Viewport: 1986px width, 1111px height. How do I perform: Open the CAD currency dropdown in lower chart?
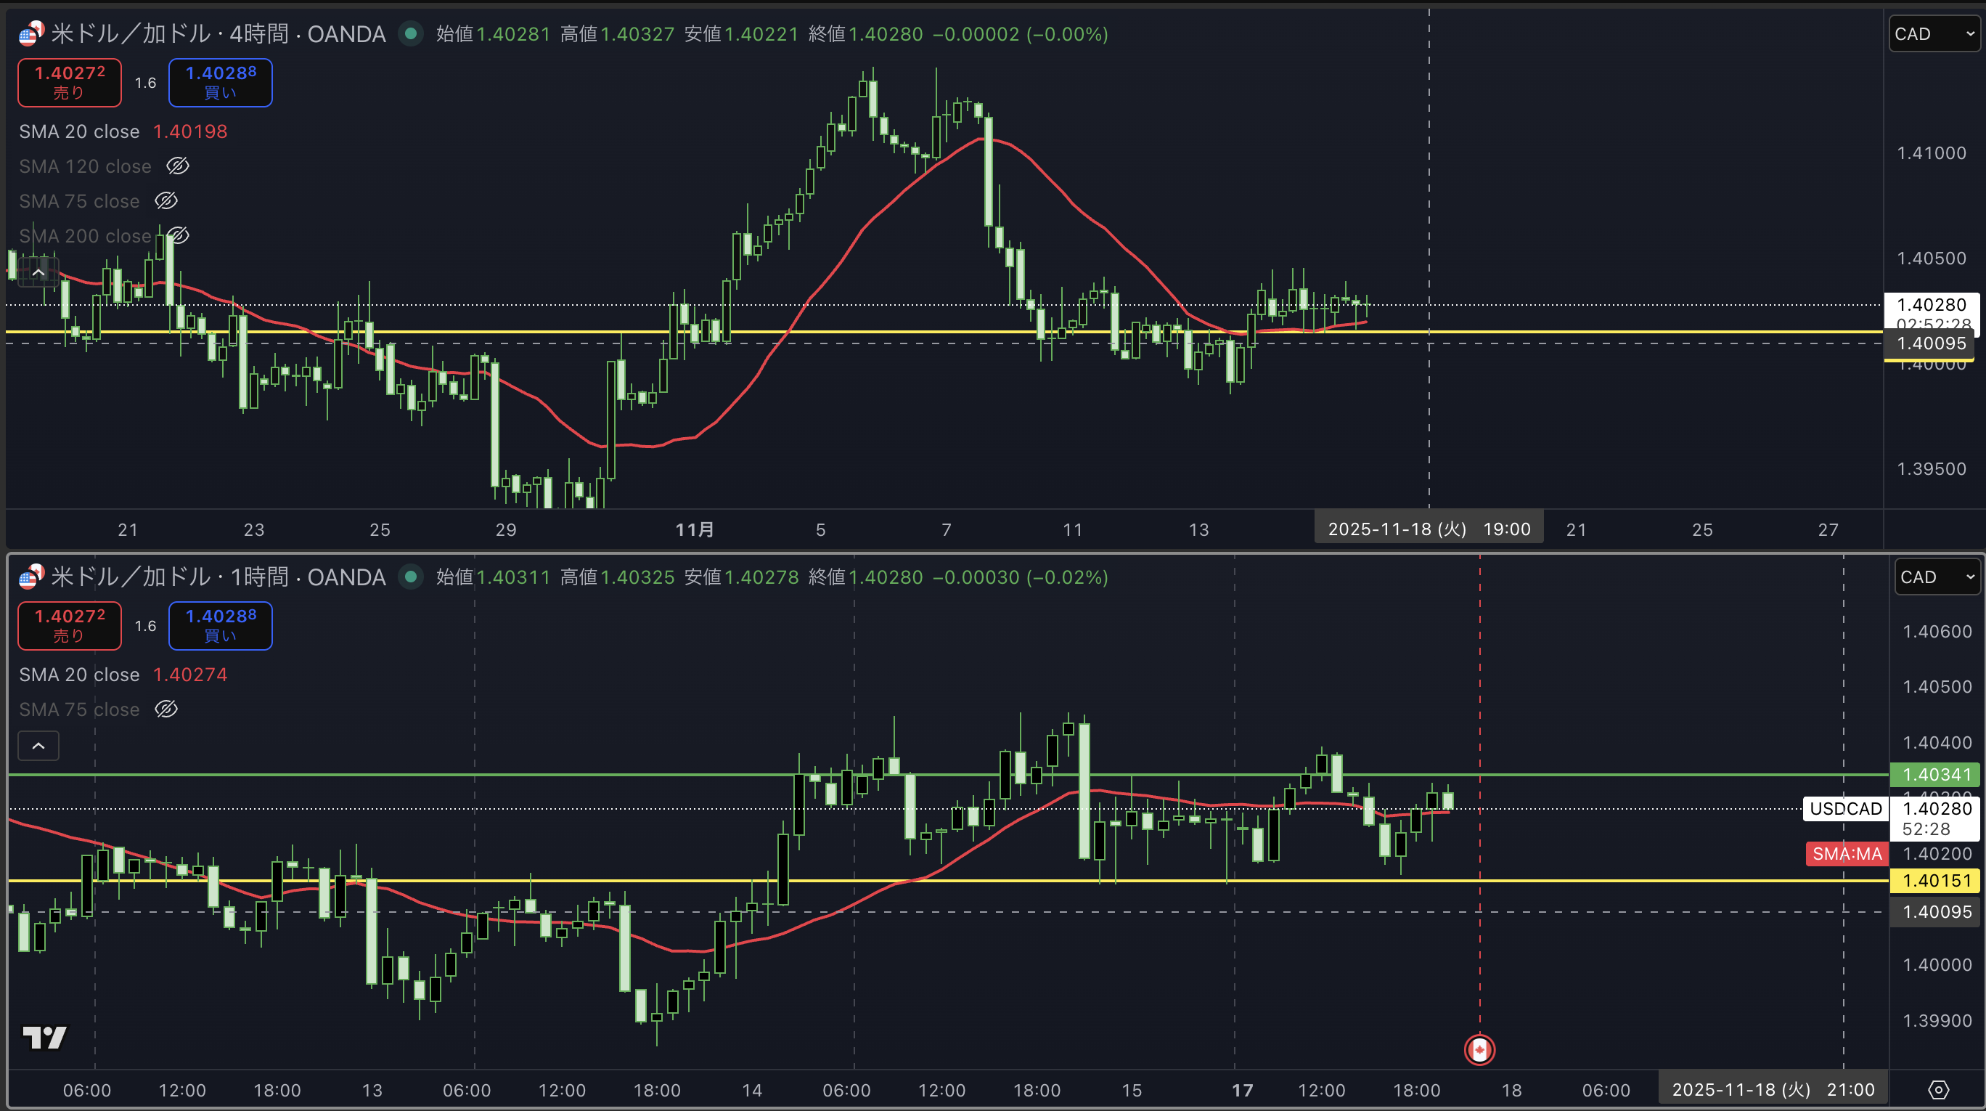1936,577
